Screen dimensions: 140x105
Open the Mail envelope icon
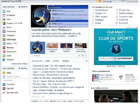(x=4, y=11)
